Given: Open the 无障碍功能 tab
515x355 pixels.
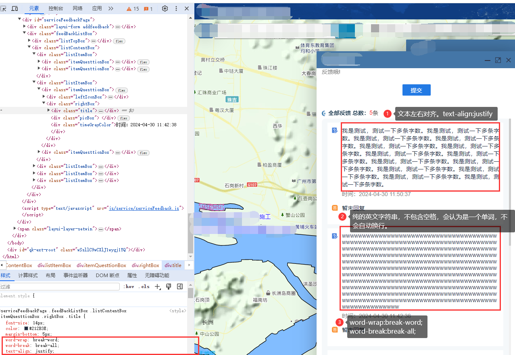Looking at the screenshot, I should pos(157,275).
